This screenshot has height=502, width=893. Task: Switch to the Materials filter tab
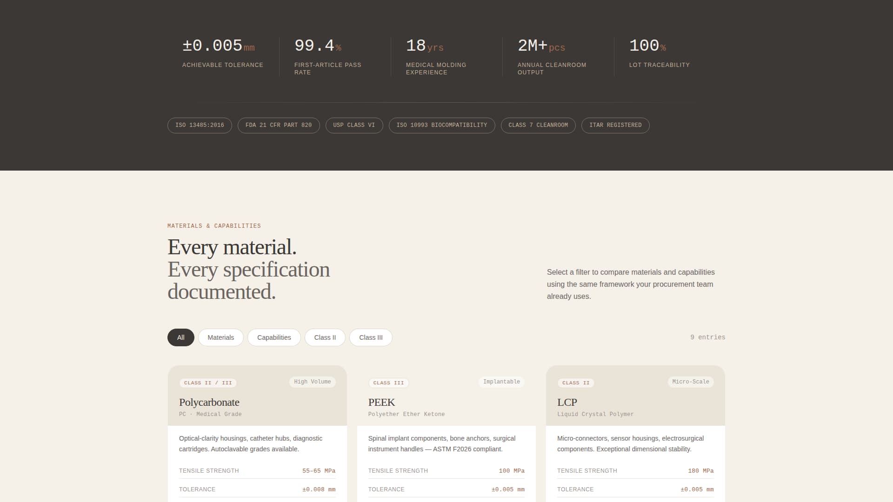[220, 337]
